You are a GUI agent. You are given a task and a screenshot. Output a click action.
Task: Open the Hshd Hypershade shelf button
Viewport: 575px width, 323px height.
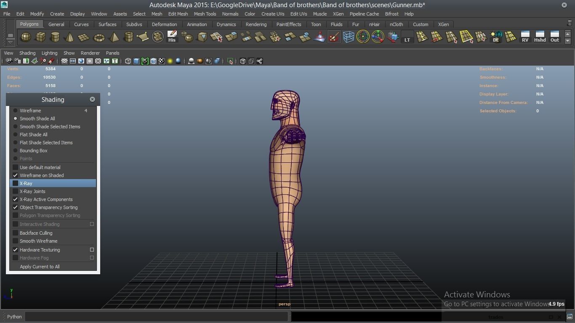540,37
